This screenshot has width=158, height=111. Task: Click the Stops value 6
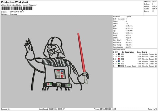[x=126, y=21]
